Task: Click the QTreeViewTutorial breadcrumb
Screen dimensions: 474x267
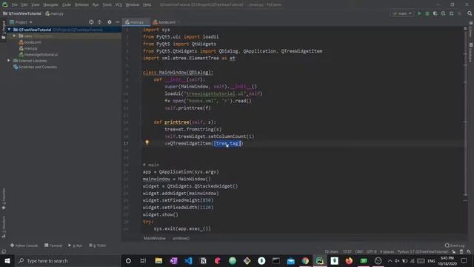Action: coord(21,13)
